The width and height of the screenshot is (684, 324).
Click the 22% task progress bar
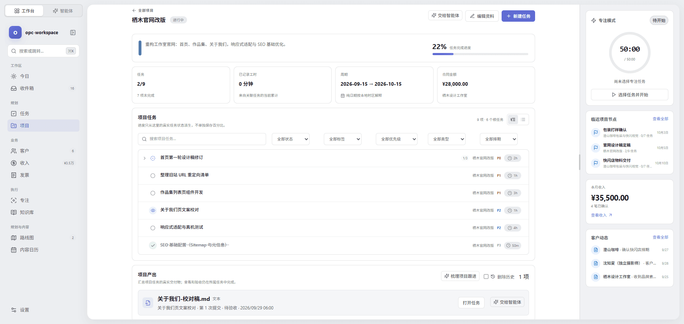(480, 54)
